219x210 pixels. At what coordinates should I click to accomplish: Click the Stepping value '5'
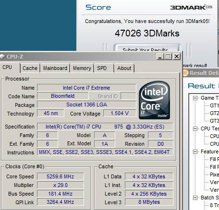click(x=160, y=135)
